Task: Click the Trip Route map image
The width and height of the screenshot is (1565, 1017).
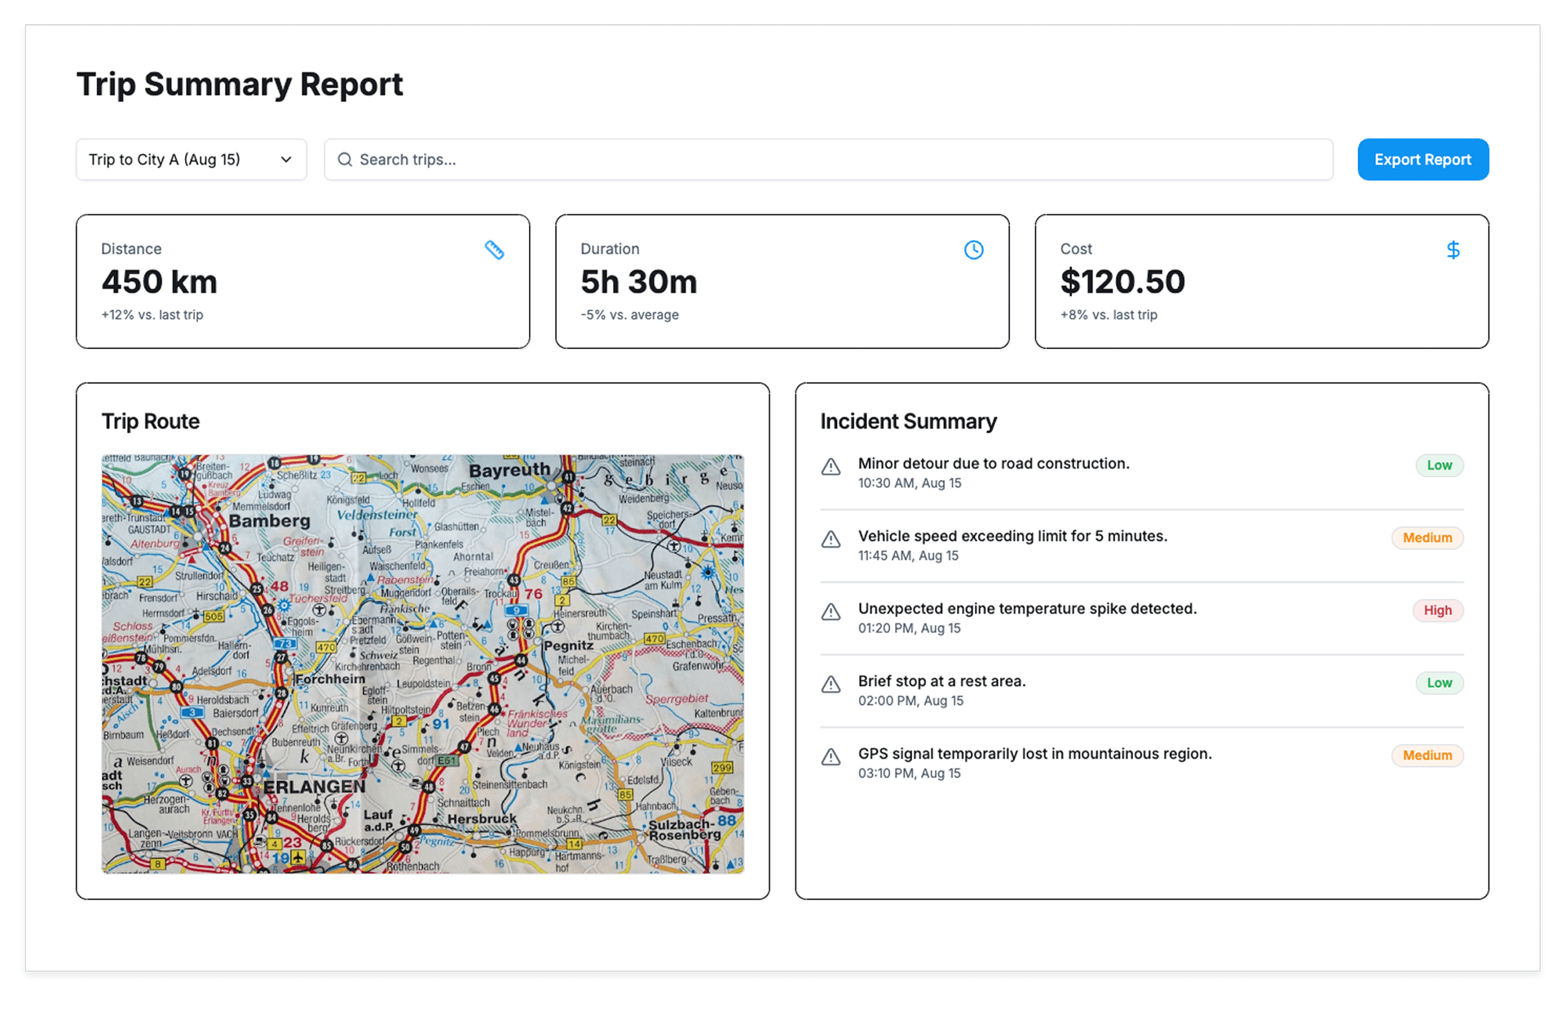Action: click(422, 664)
